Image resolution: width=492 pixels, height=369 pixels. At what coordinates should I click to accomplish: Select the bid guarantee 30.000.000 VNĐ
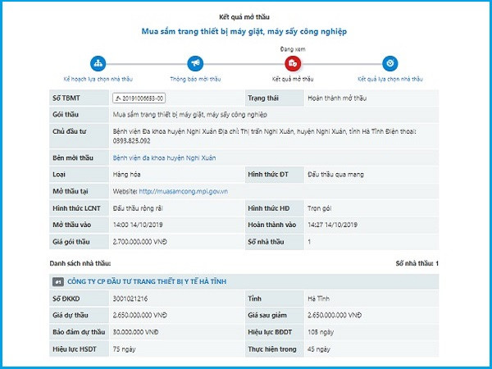(x=135, y=332)
